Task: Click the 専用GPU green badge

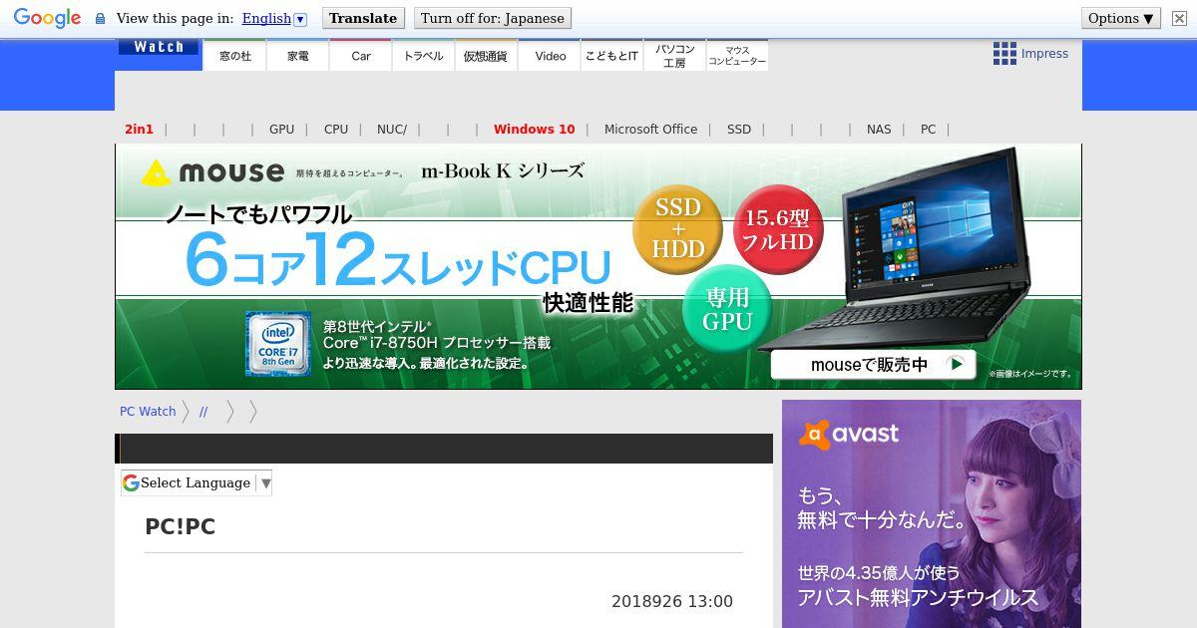Action: click(727, 309)
